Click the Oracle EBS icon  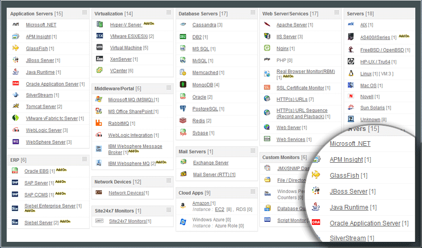click(15, 170)
